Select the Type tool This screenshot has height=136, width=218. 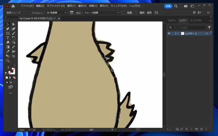coord(8,38)
